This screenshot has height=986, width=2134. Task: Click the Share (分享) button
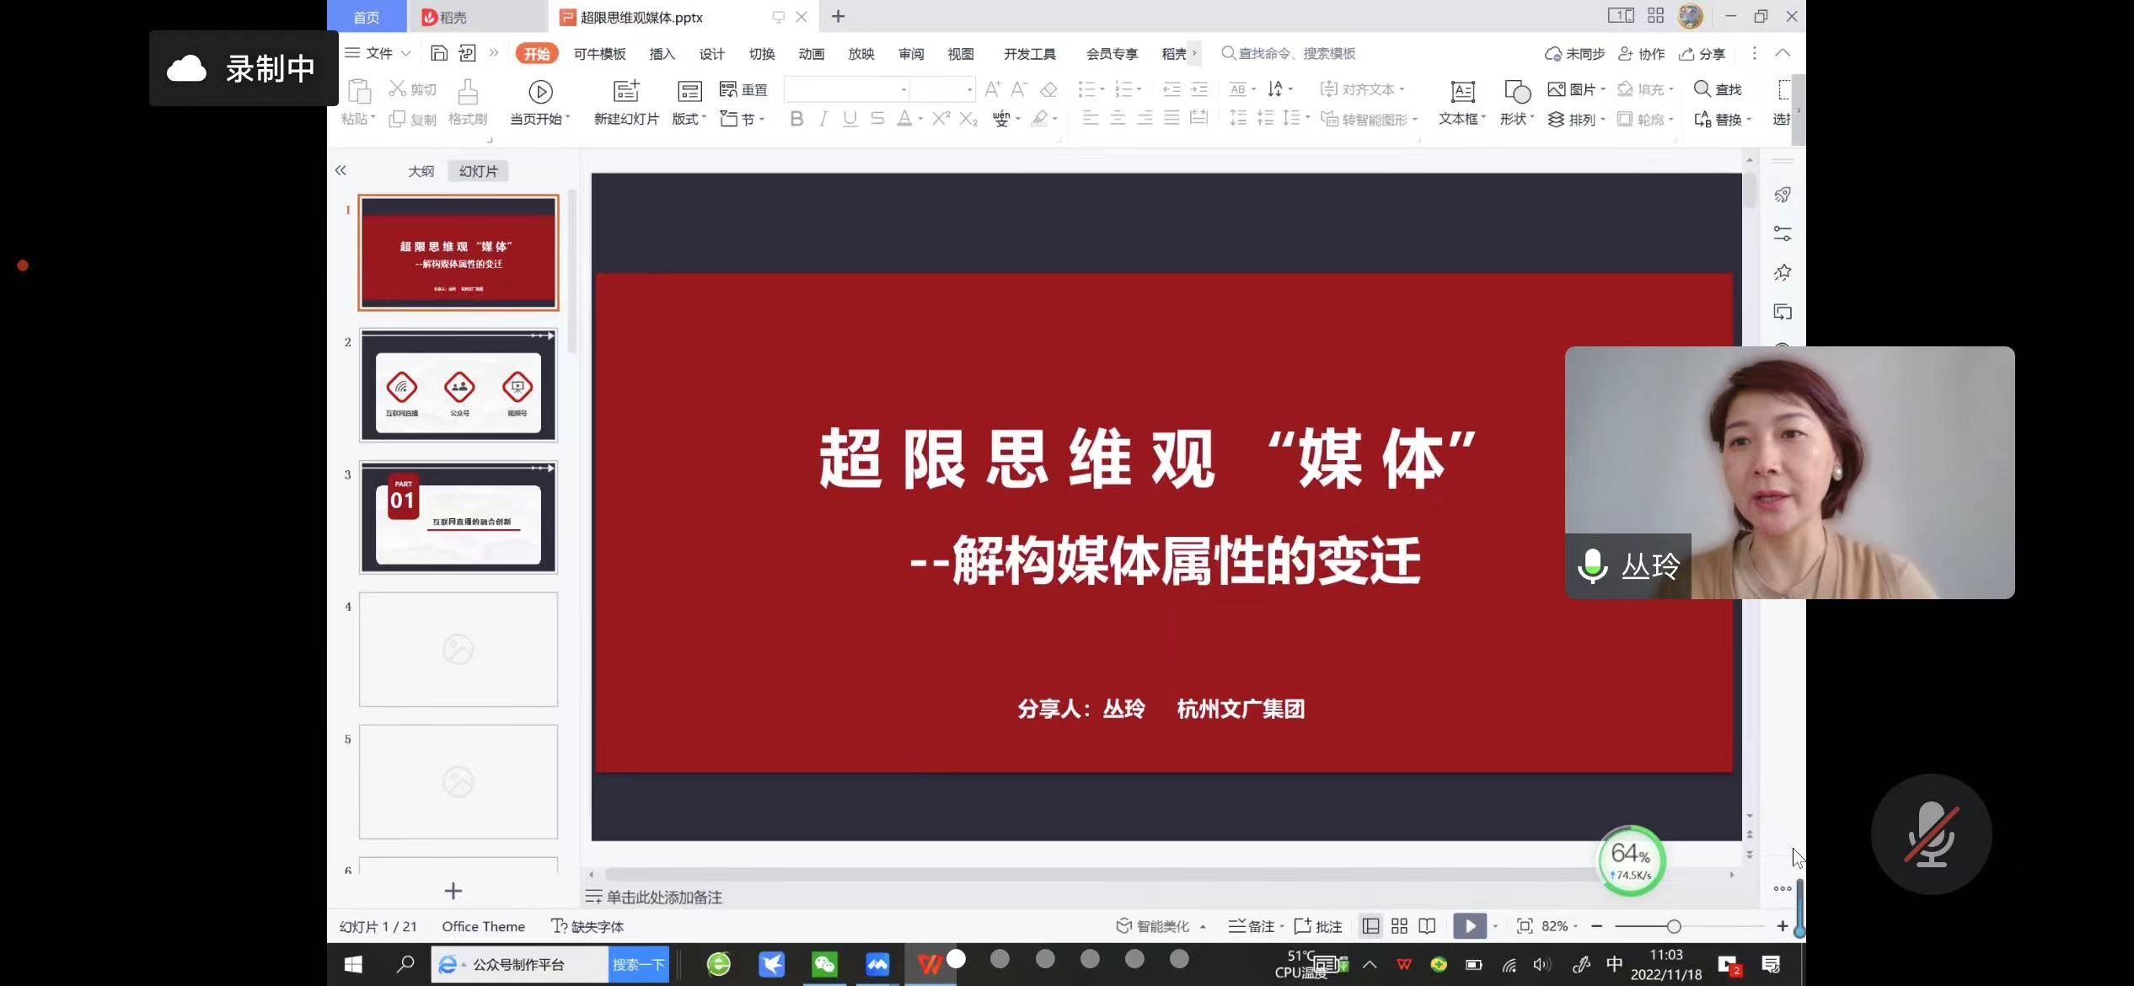[x=1702, y=54]
